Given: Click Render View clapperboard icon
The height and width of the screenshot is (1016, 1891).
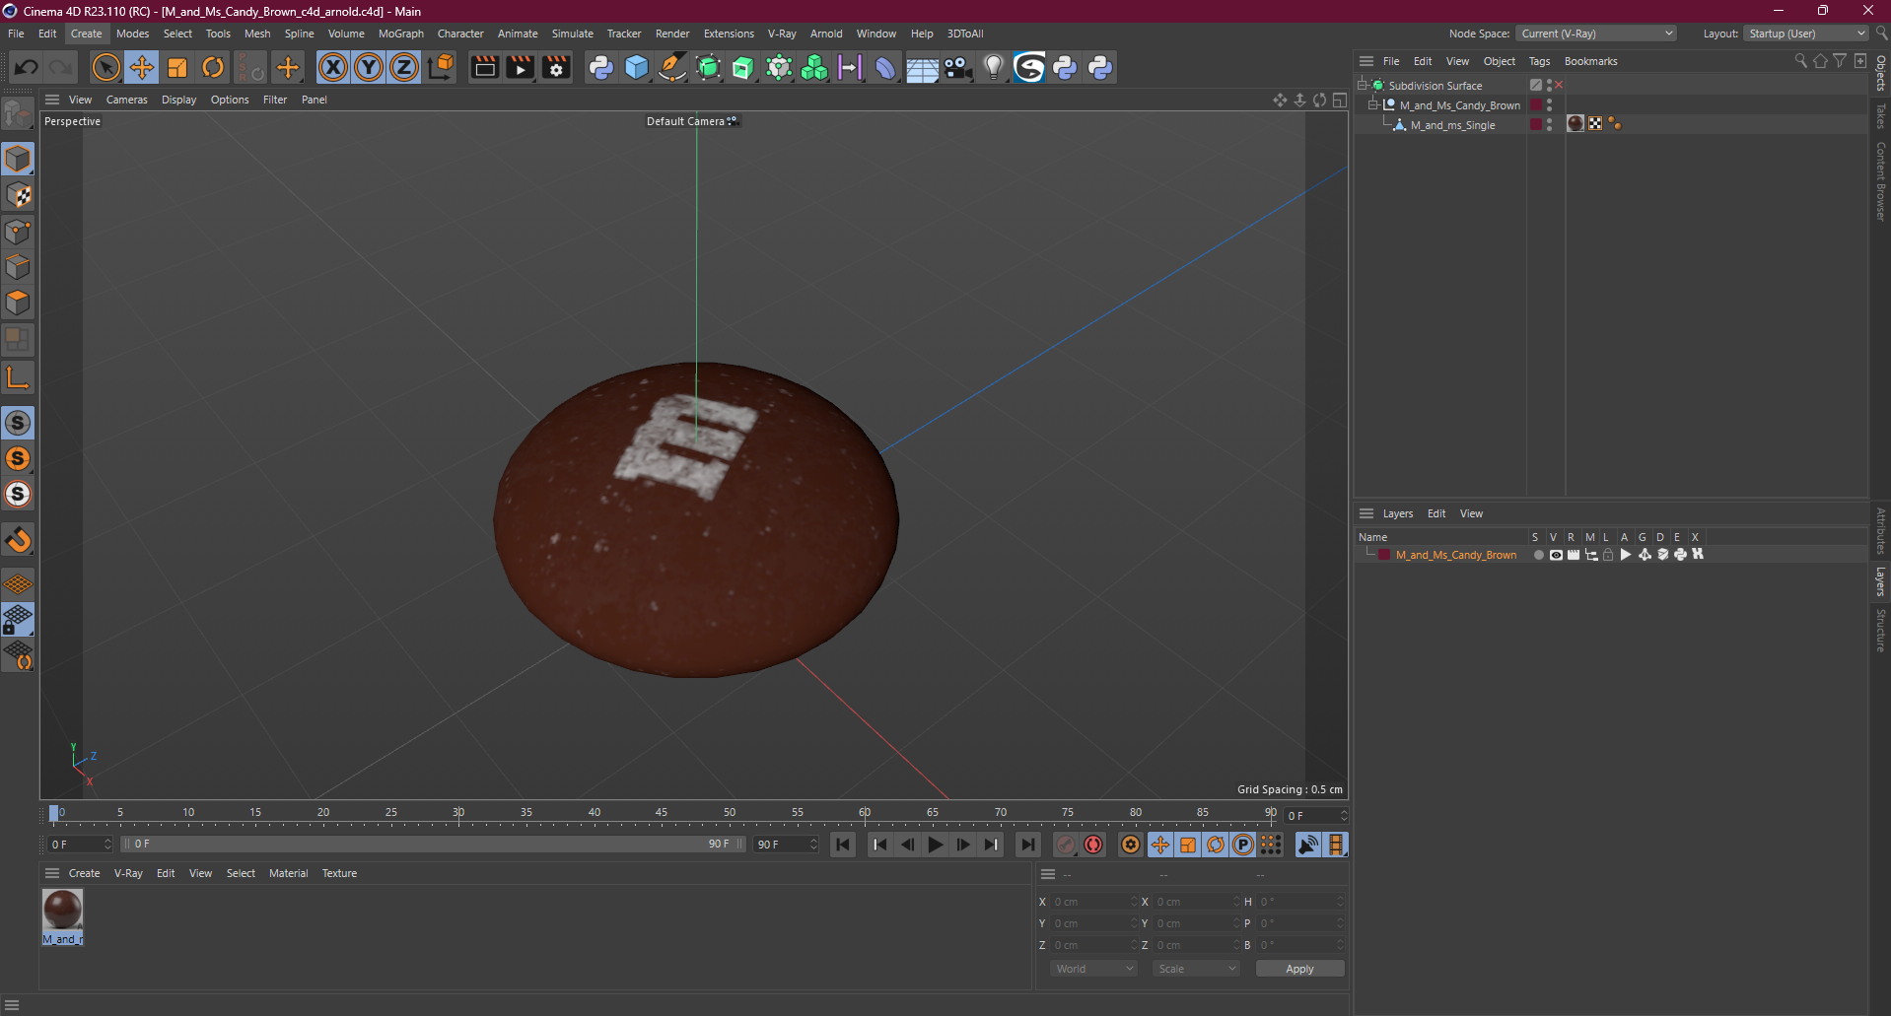Looking at the screenshot, I should coord(484,67).
